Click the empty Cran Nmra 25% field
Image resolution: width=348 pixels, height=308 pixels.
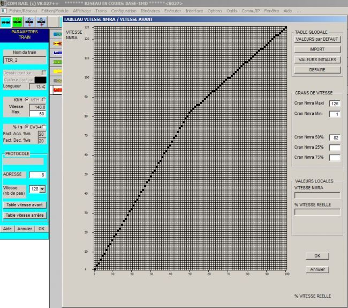[335, 148]
